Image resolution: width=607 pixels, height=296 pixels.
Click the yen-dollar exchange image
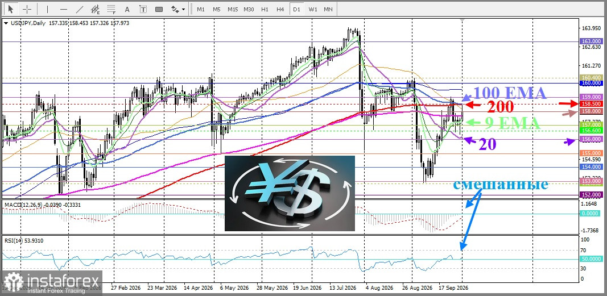coord(290,193)
